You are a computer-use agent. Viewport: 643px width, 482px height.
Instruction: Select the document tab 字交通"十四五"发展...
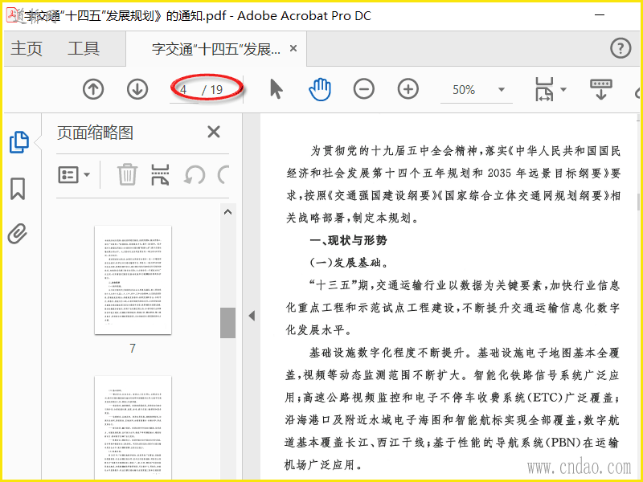215,49
